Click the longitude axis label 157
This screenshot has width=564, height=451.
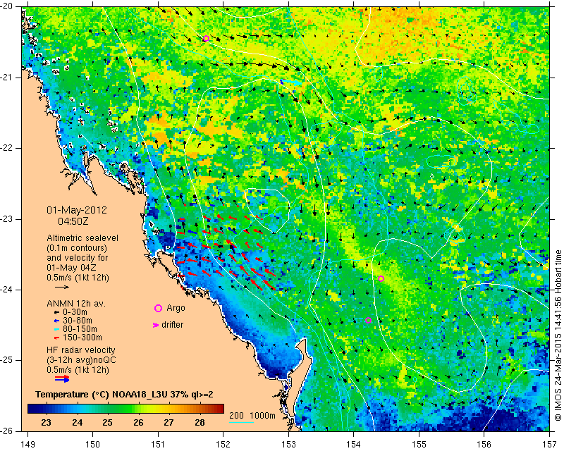pos(550,445)
